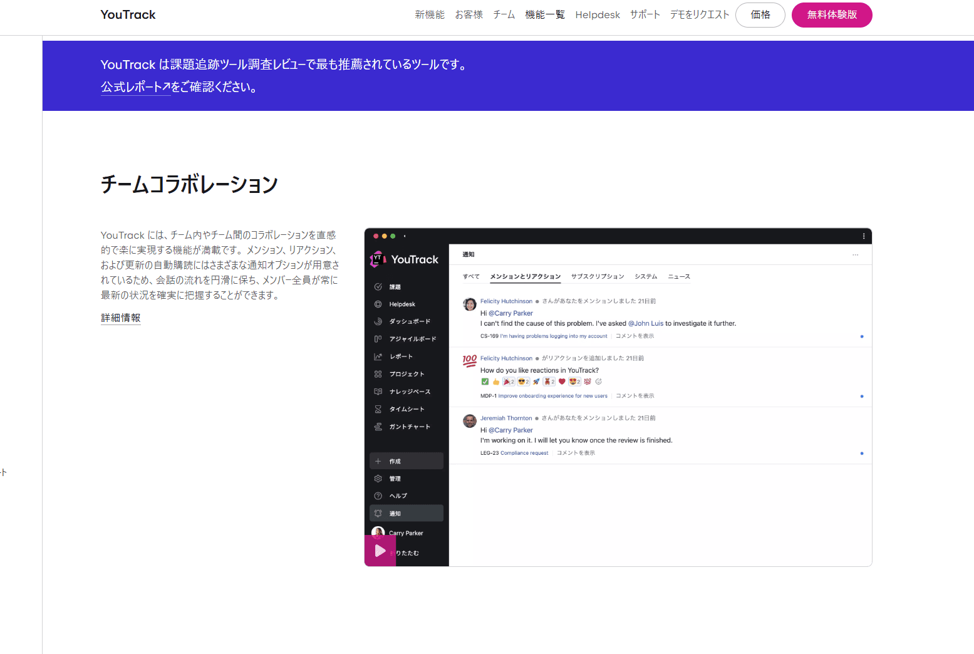Viewport: 974px width, 654px height.
Task: Click the red heart reaction emoji
Action: [x=562, y=381]
